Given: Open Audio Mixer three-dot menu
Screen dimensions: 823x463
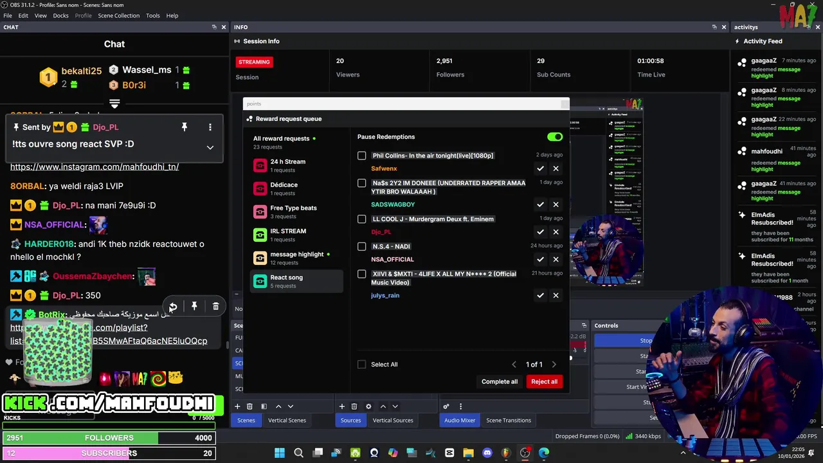Looking at the screenshot, I should tap(460, 406).
